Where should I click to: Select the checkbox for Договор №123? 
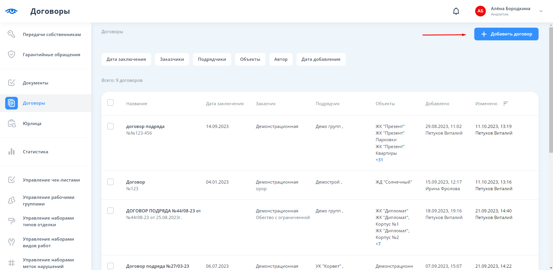coord(110,182)
